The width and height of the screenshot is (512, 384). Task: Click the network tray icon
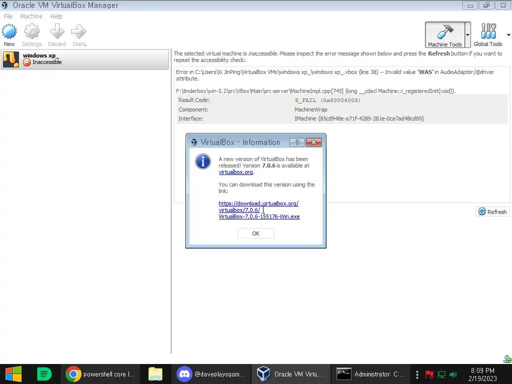[x=442, y=374]
